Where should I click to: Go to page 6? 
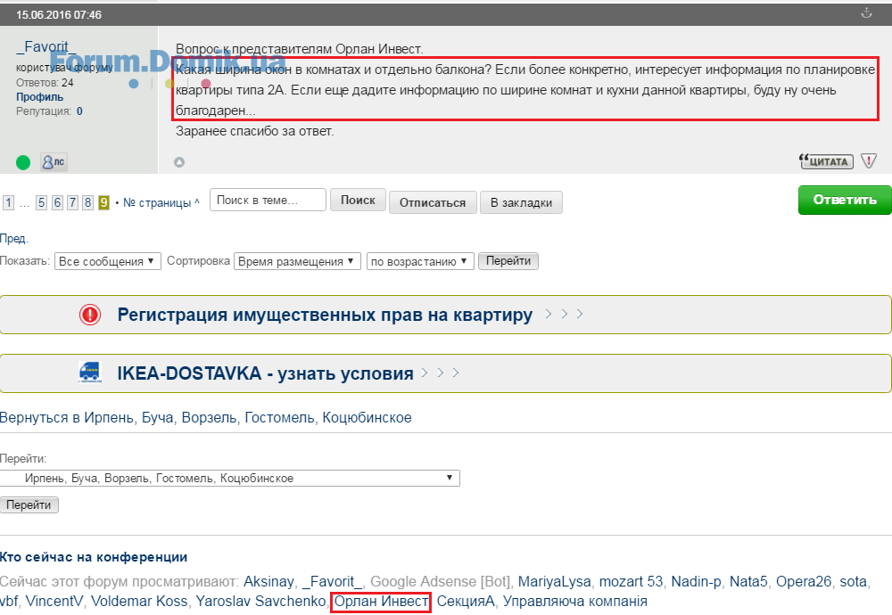tap(57, 203)
